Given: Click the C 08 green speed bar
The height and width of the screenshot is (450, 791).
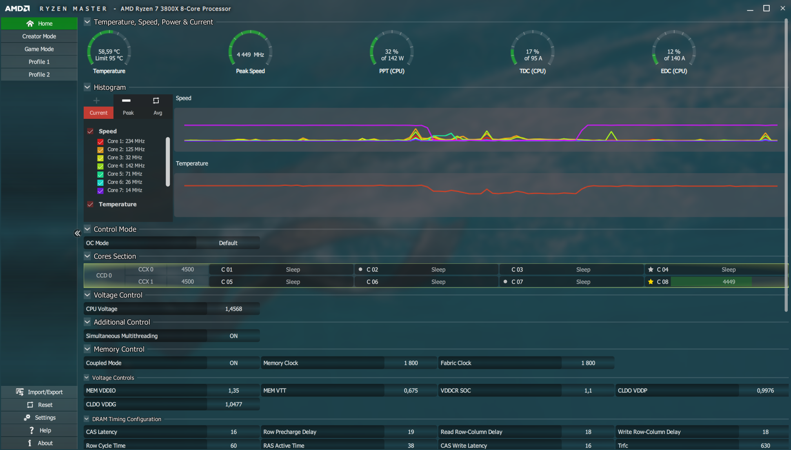Looking at the screenshot, I should point(711,282).
